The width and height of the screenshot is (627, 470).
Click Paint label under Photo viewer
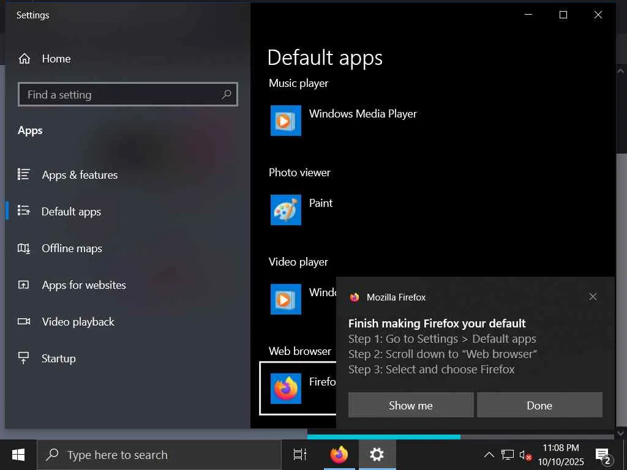(321, 203)
